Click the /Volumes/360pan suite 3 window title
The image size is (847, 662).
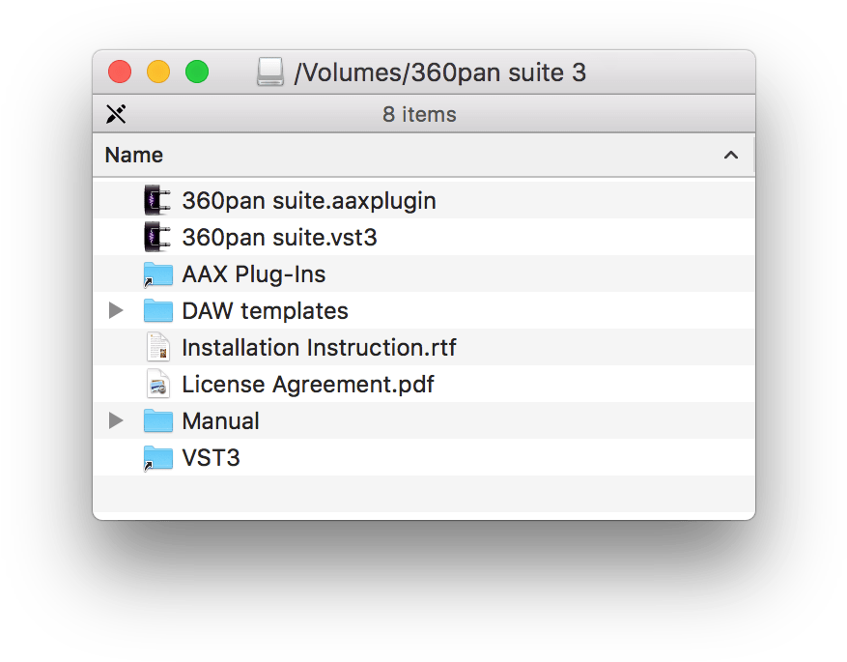coord(439,72)
